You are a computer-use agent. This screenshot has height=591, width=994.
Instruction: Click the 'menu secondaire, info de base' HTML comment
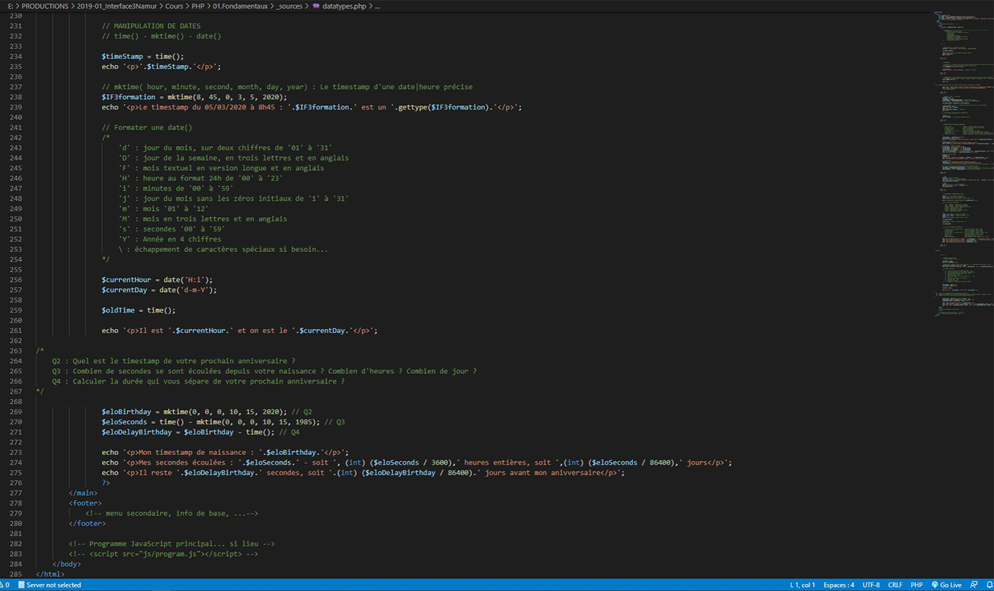(172, 513)
